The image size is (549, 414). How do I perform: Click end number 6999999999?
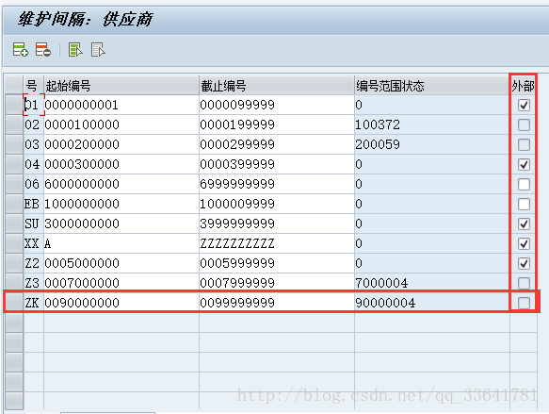(277, 184)
